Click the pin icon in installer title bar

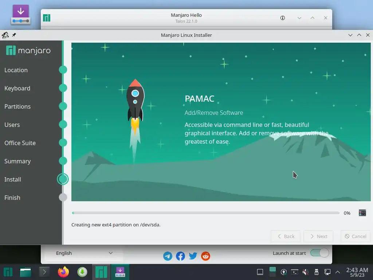14,35
